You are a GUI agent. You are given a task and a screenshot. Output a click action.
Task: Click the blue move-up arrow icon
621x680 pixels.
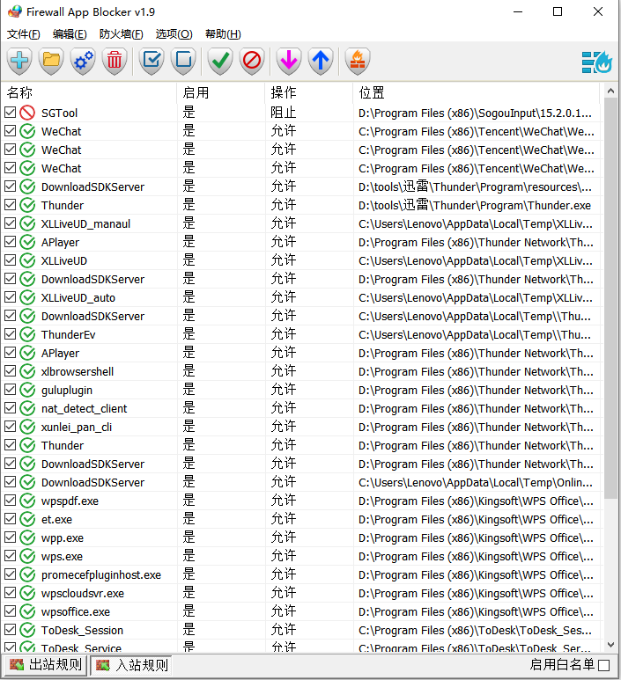321,61
